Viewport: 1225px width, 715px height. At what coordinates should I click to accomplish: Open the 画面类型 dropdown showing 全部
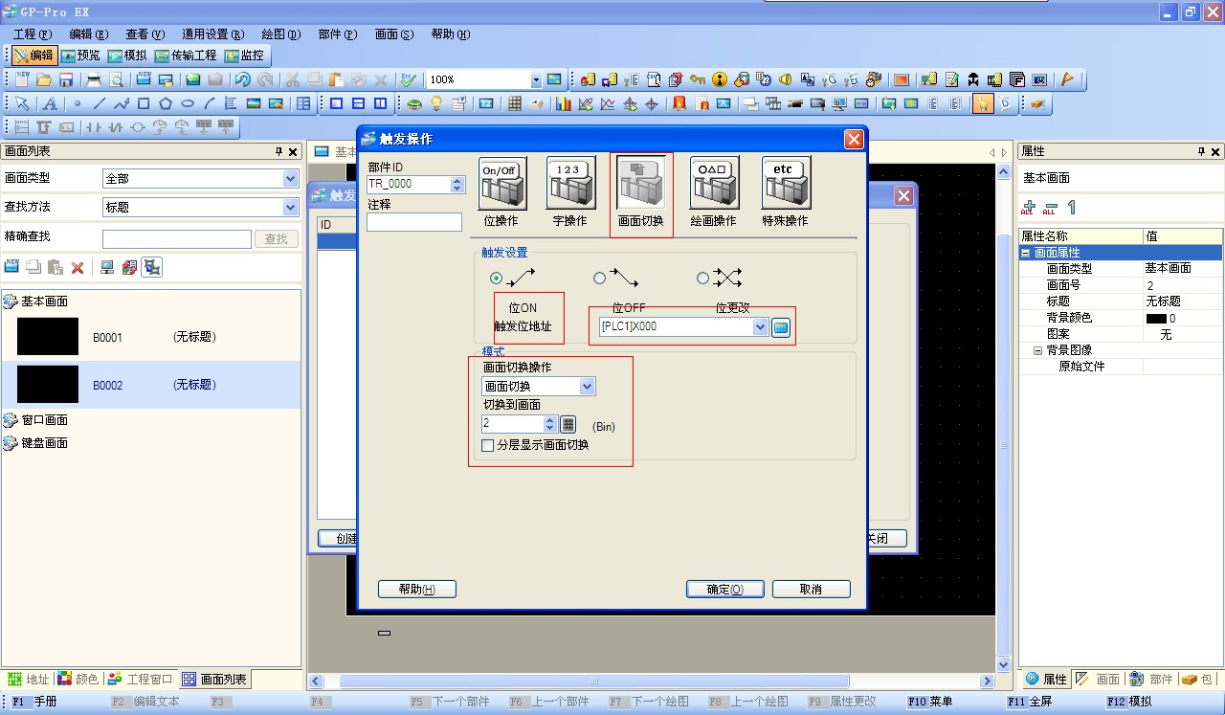point(291,179)
